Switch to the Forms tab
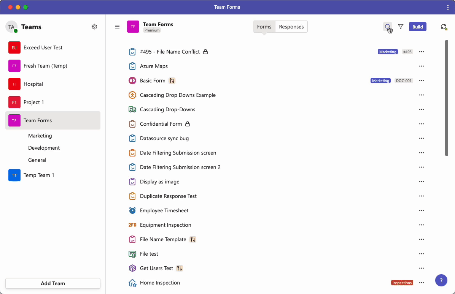The width and height of the screenshot is (455, 294). tap(264, 27)
